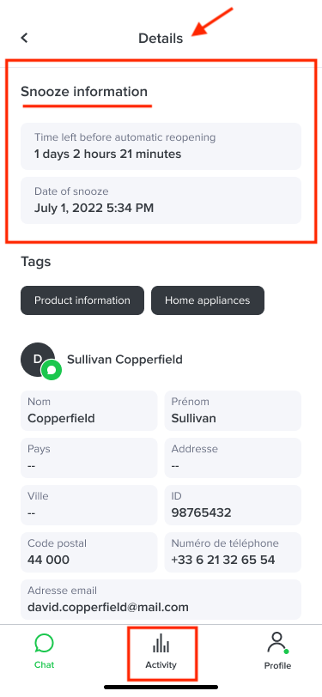Tap the Pays field

click(x=89, y=458)
